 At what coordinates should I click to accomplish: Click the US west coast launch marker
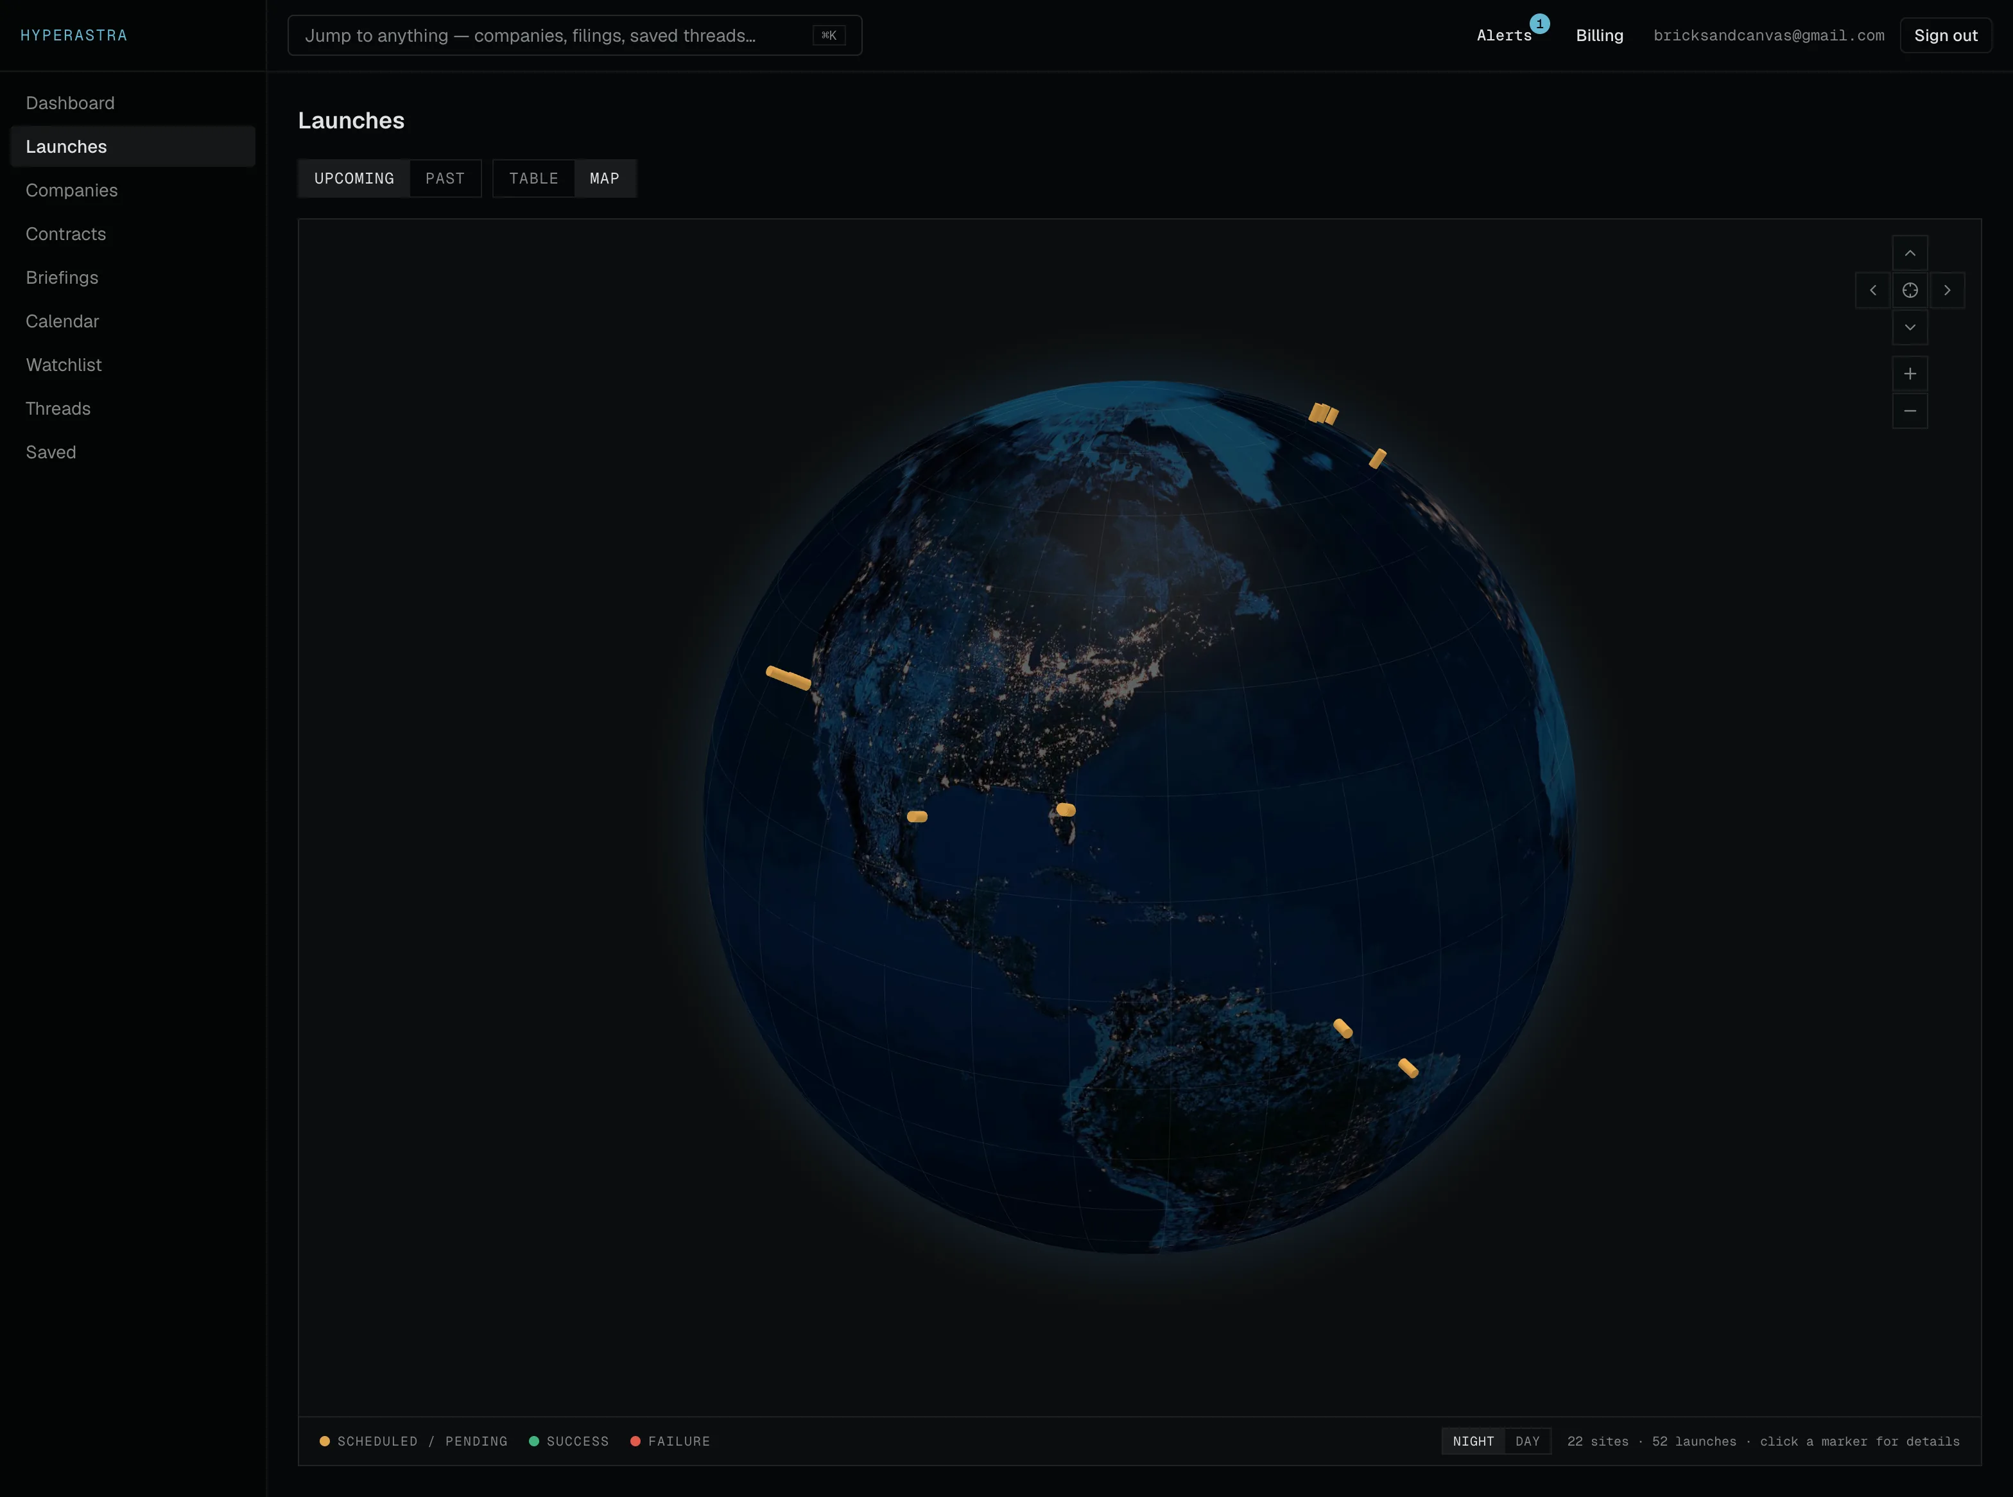click(x=788, y=678)
